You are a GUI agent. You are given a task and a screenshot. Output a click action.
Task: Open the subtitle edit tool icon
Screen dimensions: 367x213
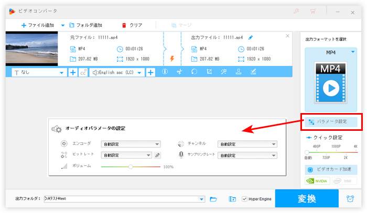(253, 72)
